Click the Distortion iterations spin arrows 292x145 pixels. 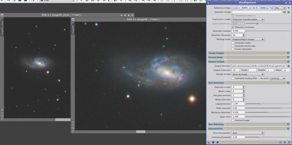tap(244, 35)
